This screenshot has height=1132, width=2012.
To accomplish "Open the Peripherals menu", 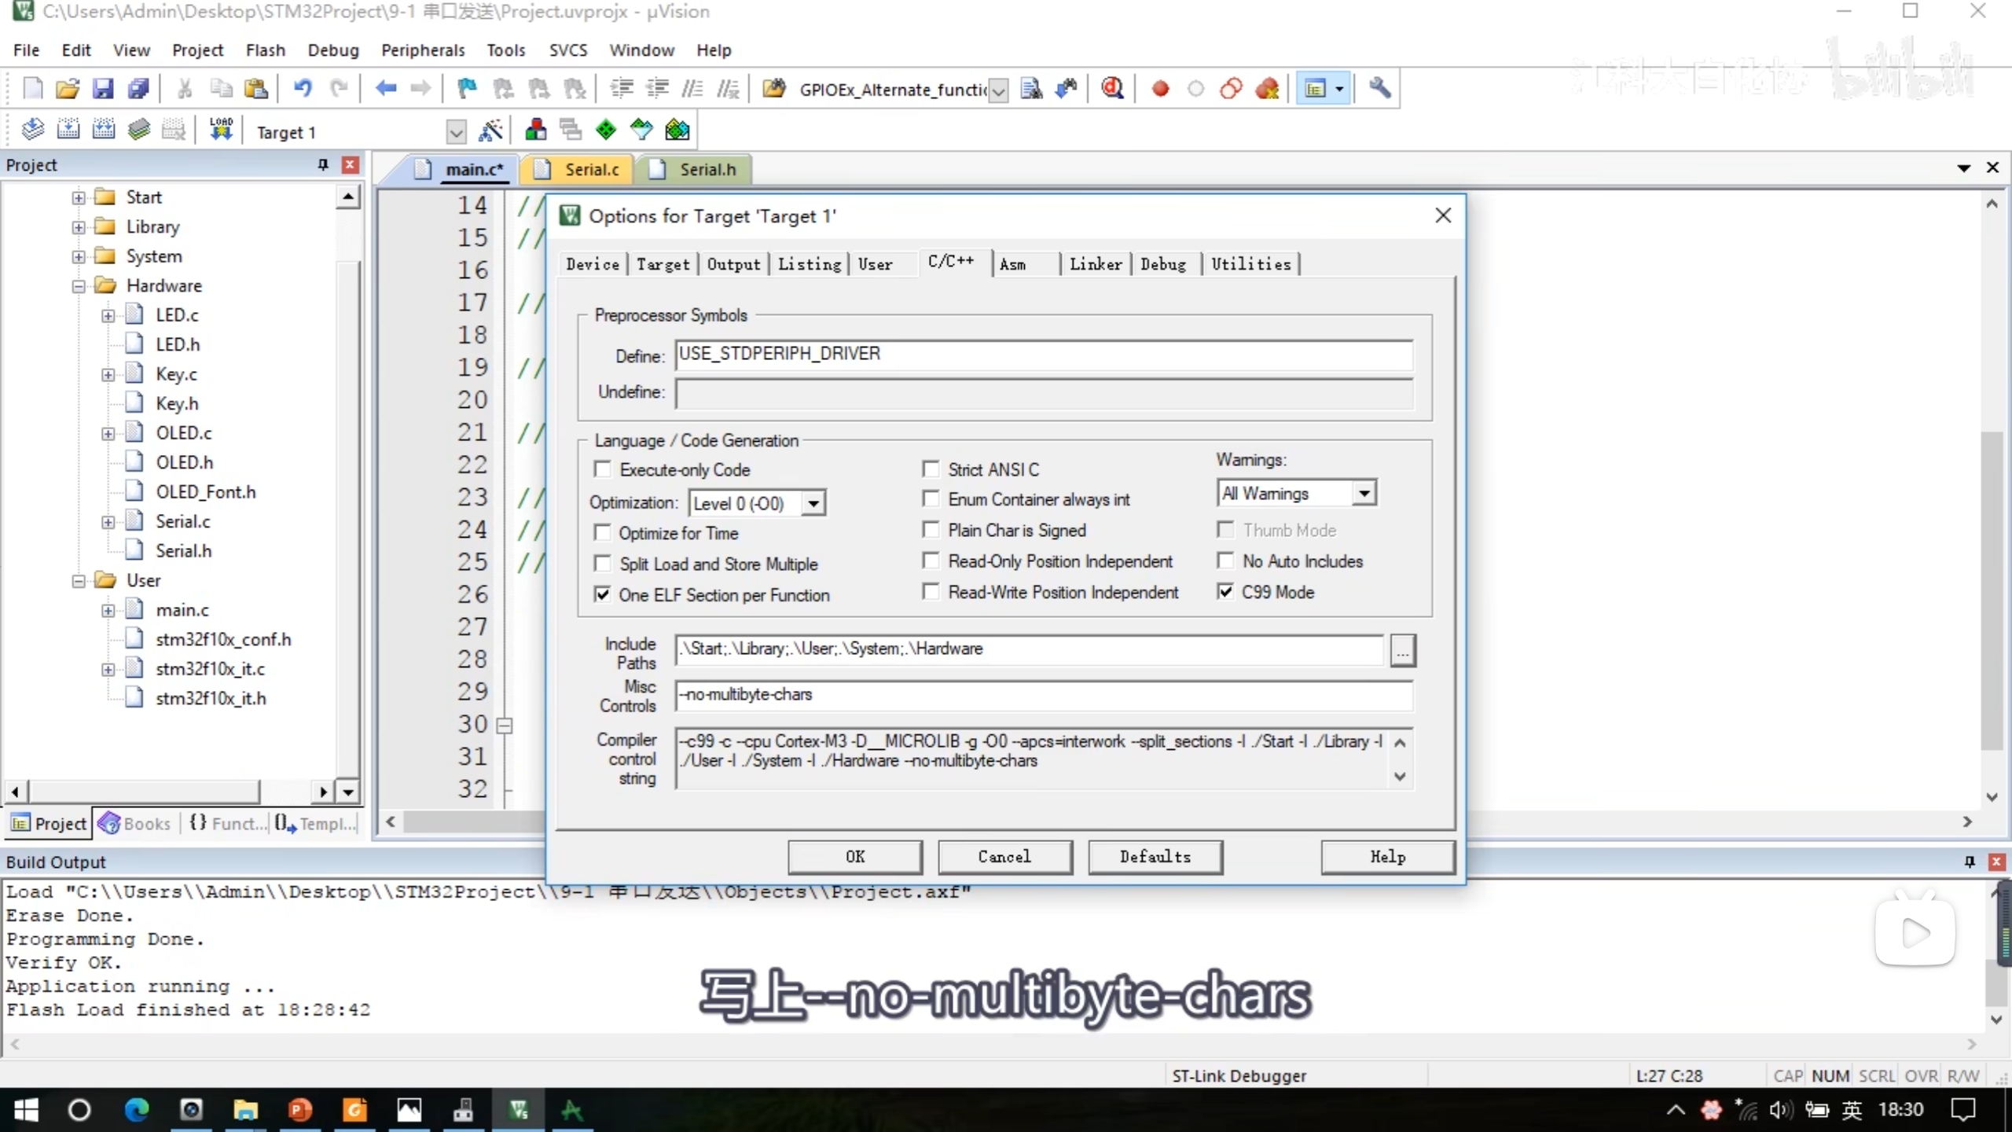I will click(x=422, y=50).
